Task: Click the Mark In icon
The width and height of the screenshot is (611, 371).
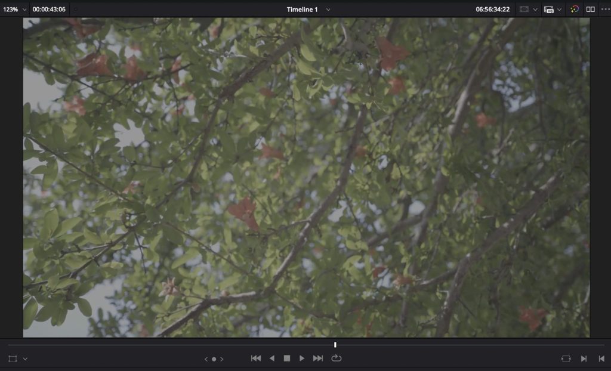Action: click(584, 358)
